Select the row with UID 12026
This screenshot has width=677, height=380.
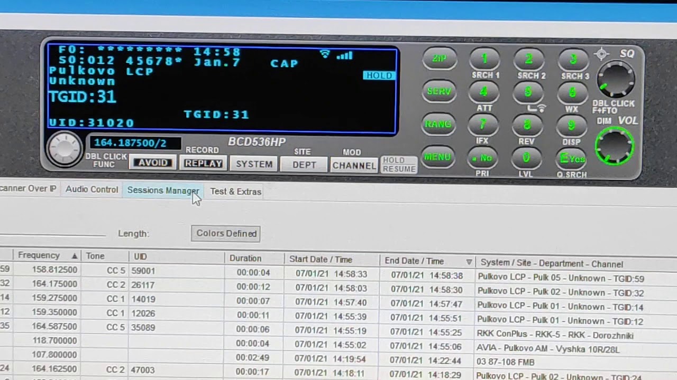(338, 316)
